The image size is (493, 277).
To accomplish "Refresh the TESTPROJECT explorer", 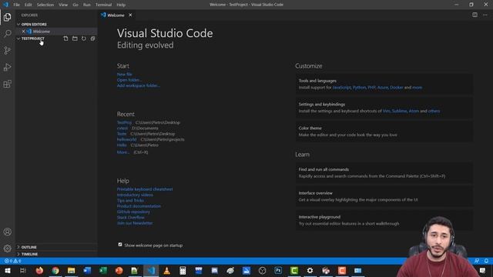I will (x=84, y=38).
